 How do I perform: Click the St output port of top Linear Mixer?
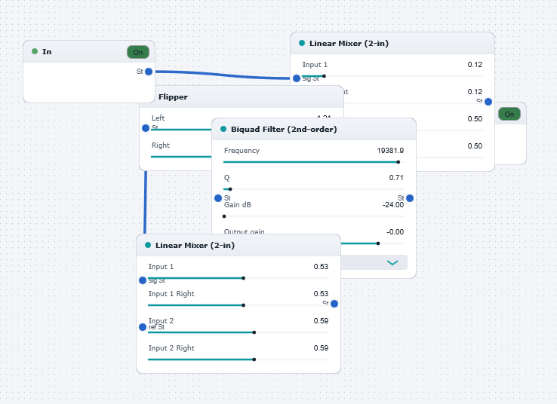[x=488, y=102]
